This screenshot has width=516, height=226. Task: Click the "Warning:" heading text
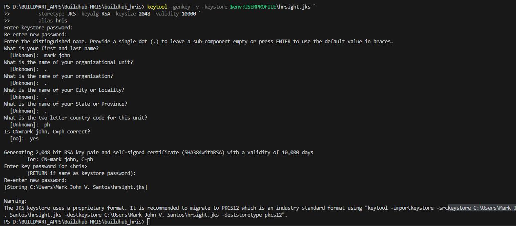tap(15, 201)
